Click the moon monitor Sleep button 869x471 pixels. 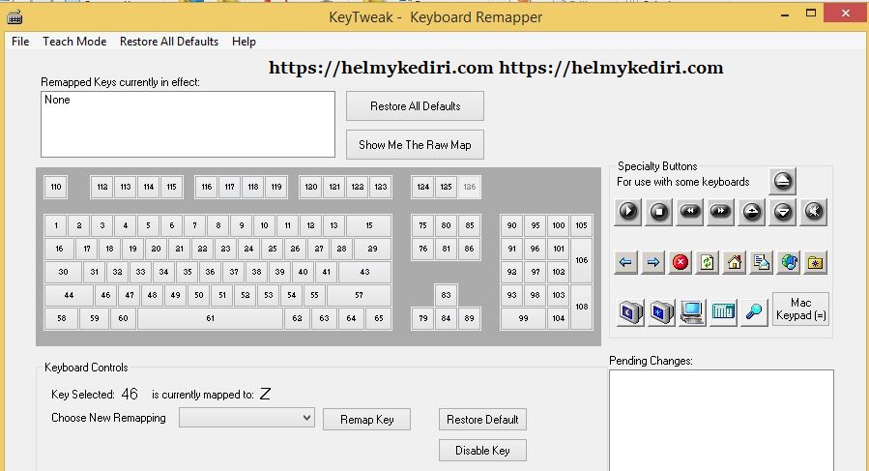click(x=630, y=311)
